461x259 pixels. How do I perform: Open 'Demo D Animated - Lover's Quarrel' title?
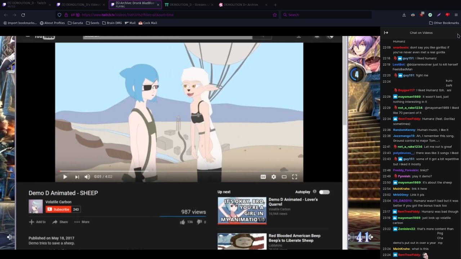pos(293,202)
